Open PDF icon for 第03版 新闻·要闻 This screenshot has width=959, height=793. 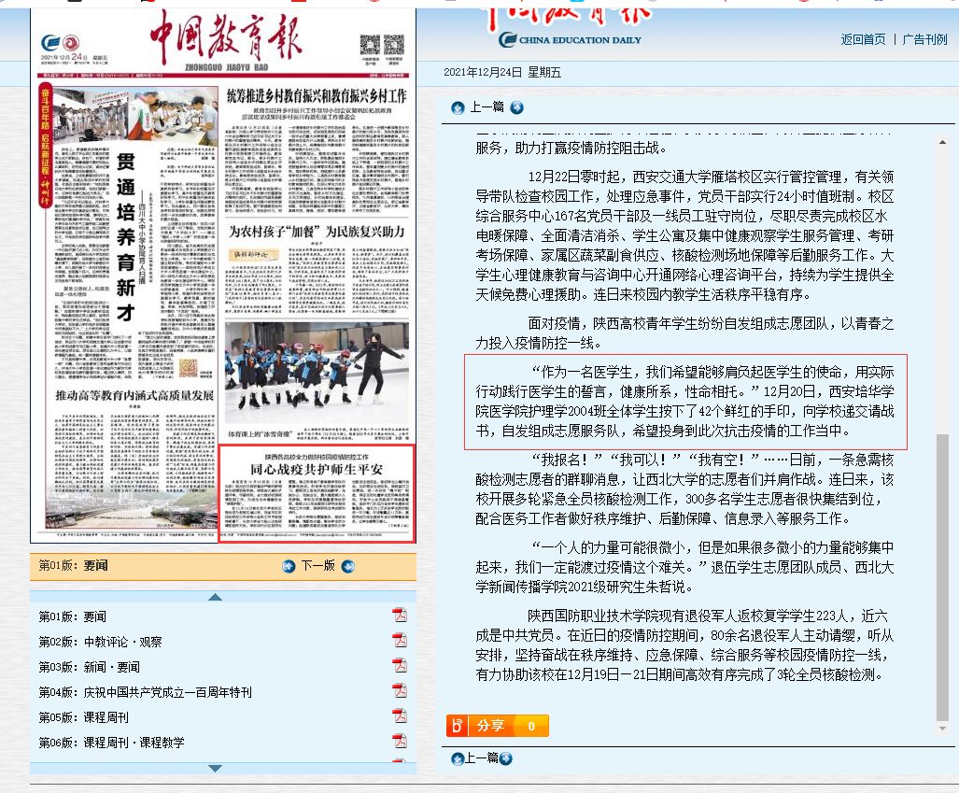point(400,666)
